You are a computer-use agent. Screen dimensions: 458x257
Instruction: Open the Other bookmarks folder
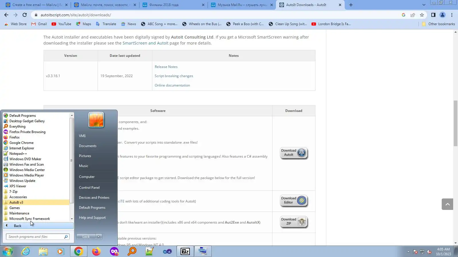439,24
